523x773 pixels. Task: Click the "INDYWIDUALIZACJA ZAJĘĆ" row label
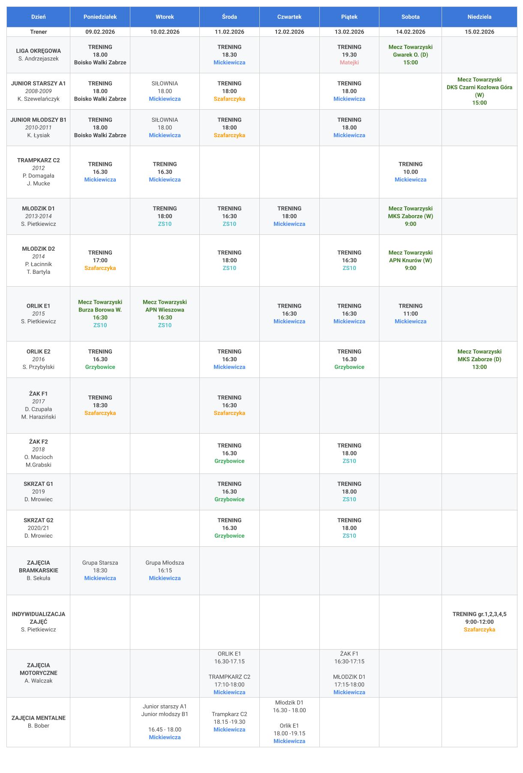[x=39, y=617]
